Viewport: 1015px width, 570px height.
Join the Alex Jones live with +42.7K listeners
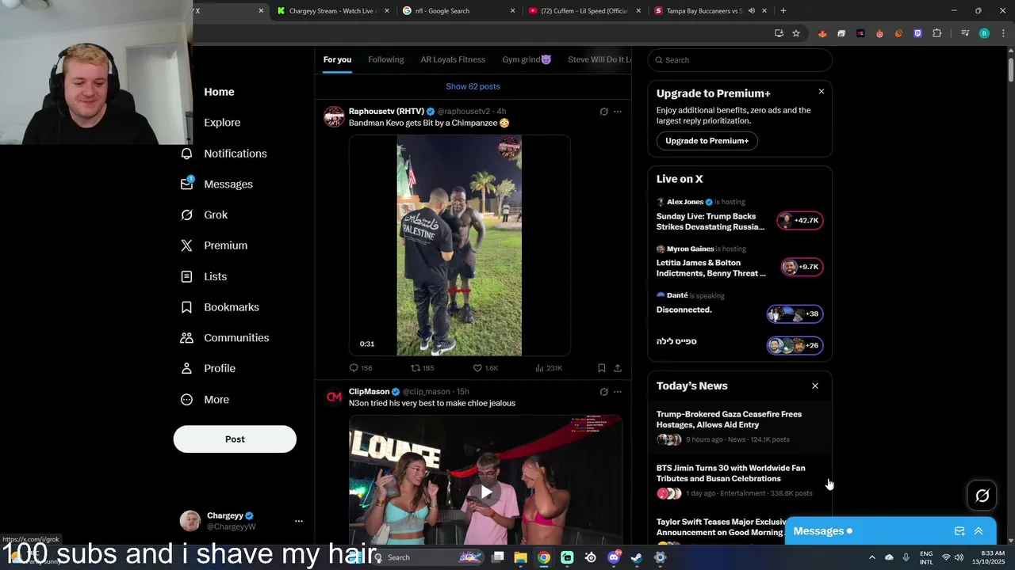pyautogui.click(x=800, y=221)
